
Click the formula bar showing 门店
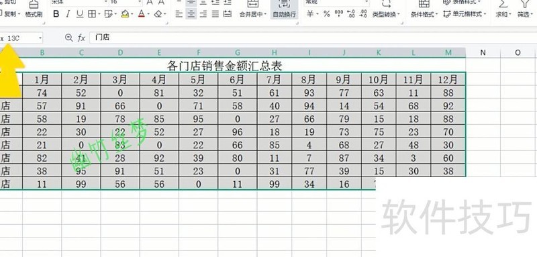click(x=313, y=38)
